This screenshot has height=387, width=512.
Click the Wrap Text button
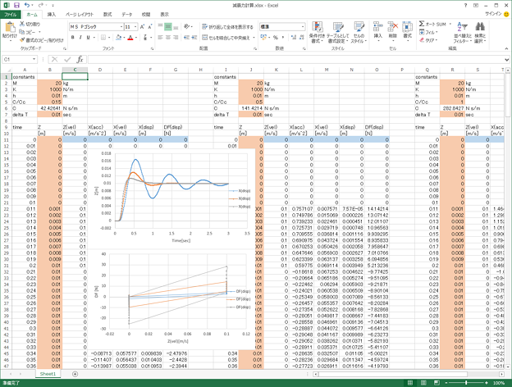(x=227, y=27)
